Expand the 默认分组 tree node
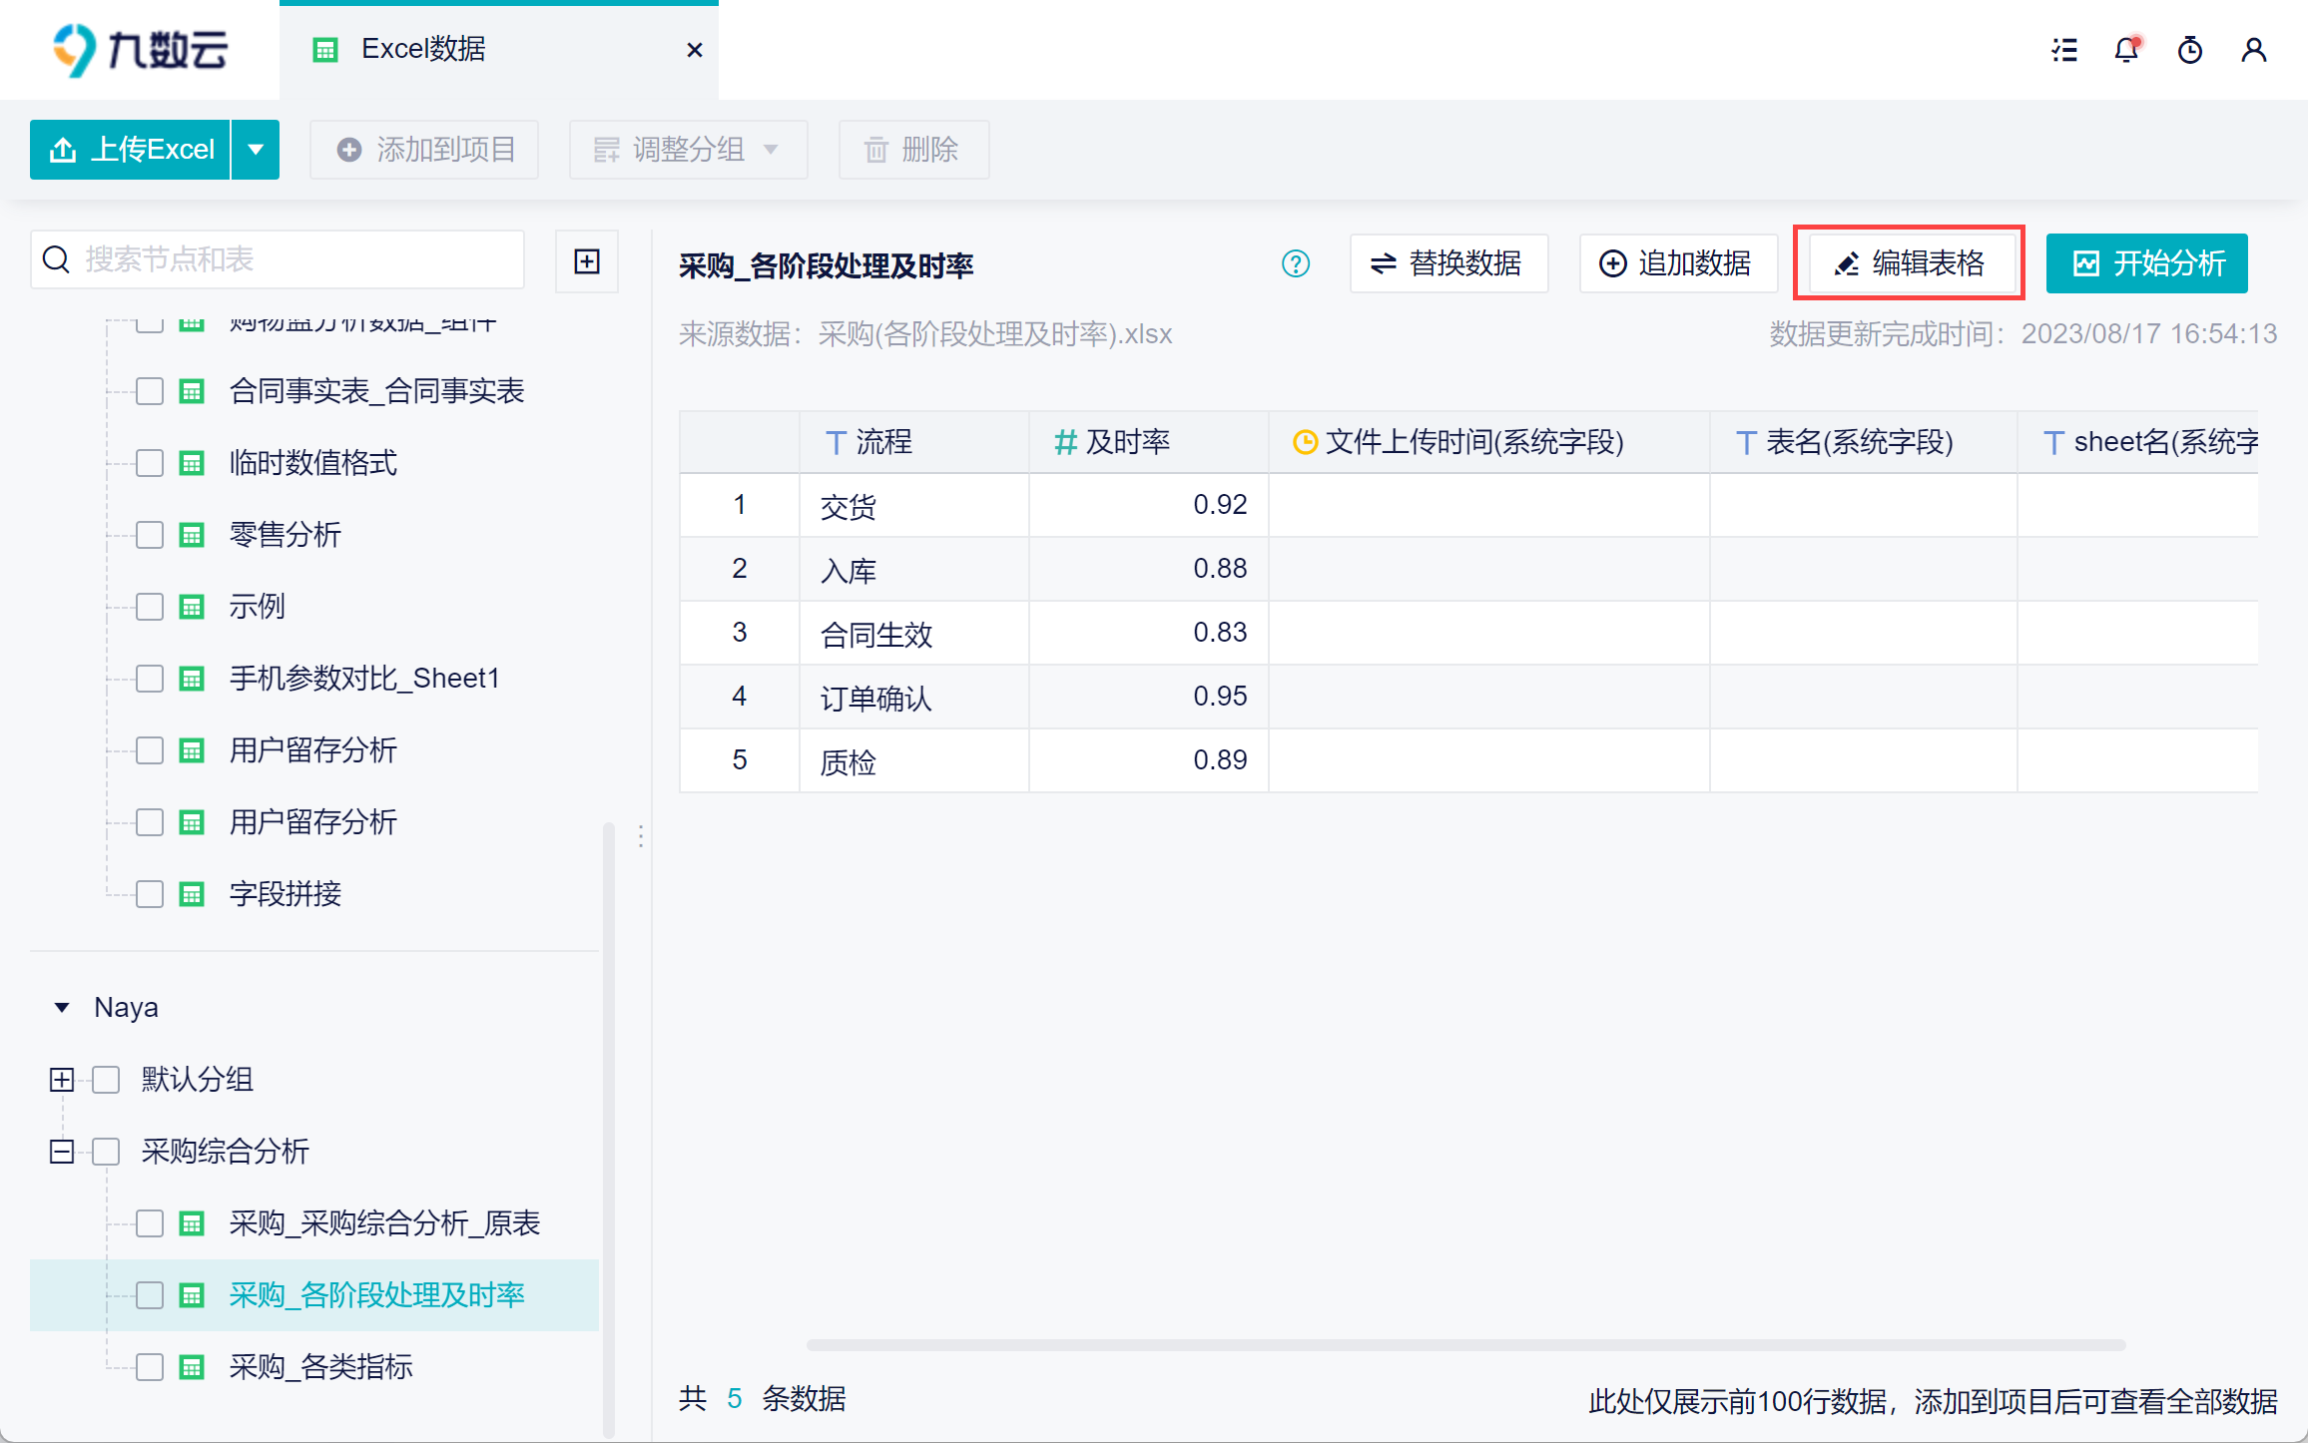Screen dimensions: 2308x1443 tap(62, 1080)
